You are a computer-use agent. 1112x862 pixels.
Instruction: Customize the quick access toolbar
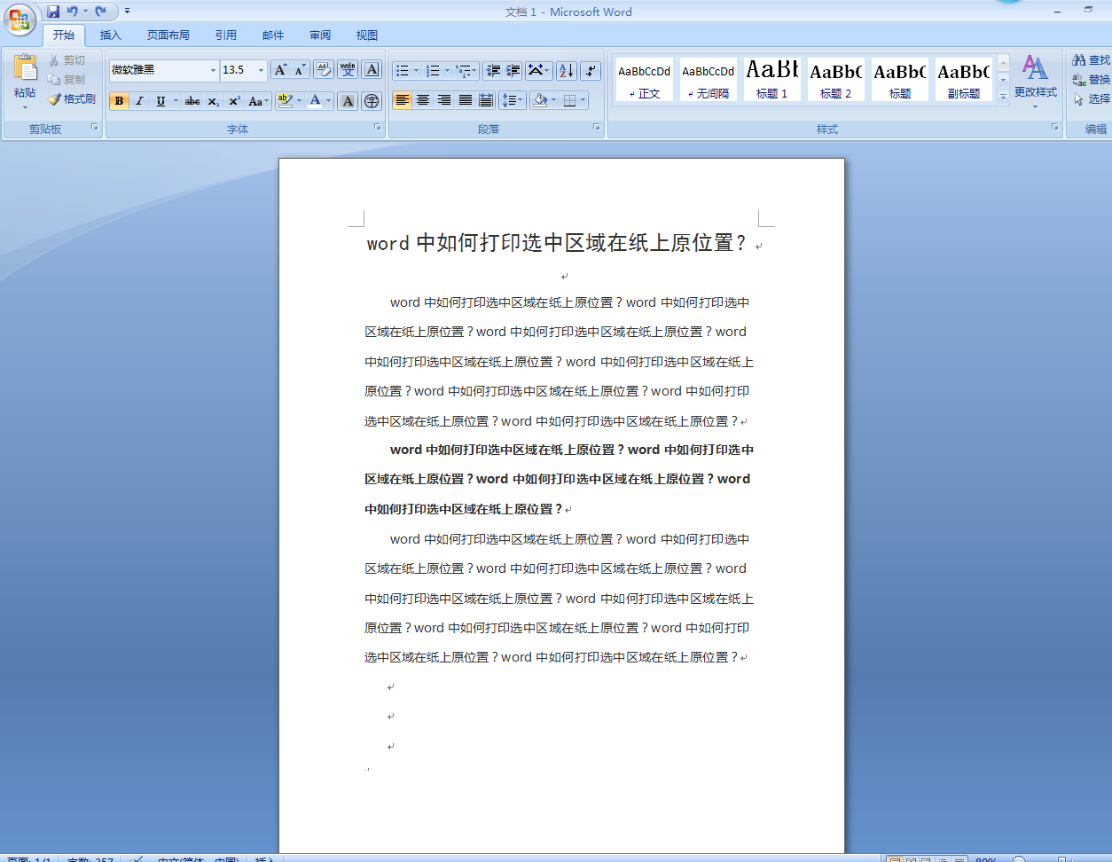pos(128,12)
